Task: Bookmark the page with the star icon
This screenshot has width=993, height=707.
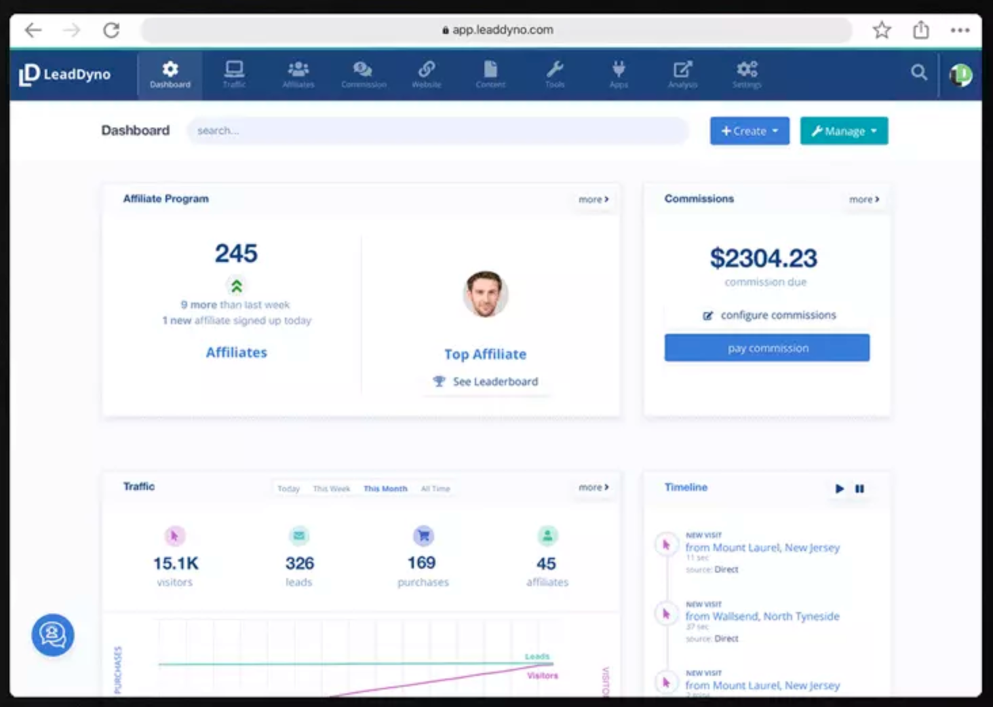Action: pyautogui.click(x=882, y=30)
